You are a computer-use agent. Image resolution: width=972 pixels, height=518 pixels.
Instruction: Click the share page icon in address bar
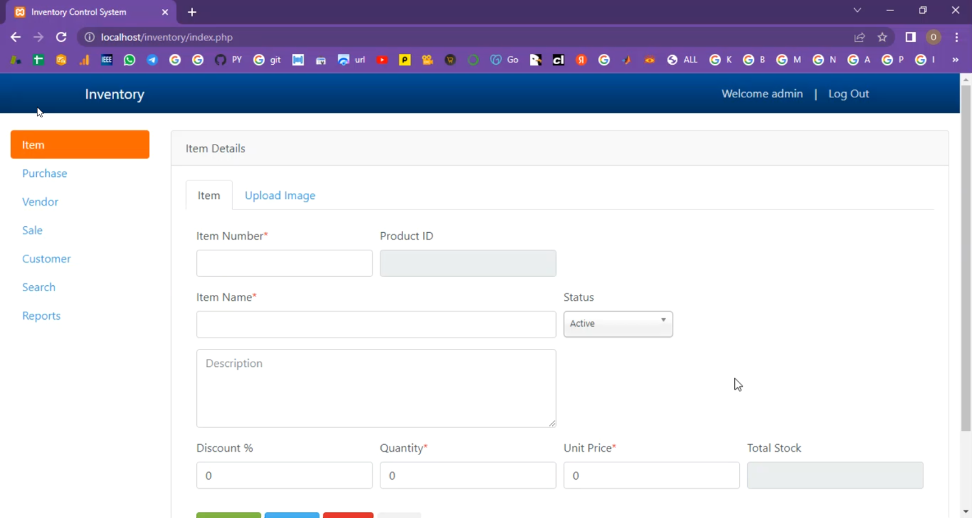tap(859, 38)
